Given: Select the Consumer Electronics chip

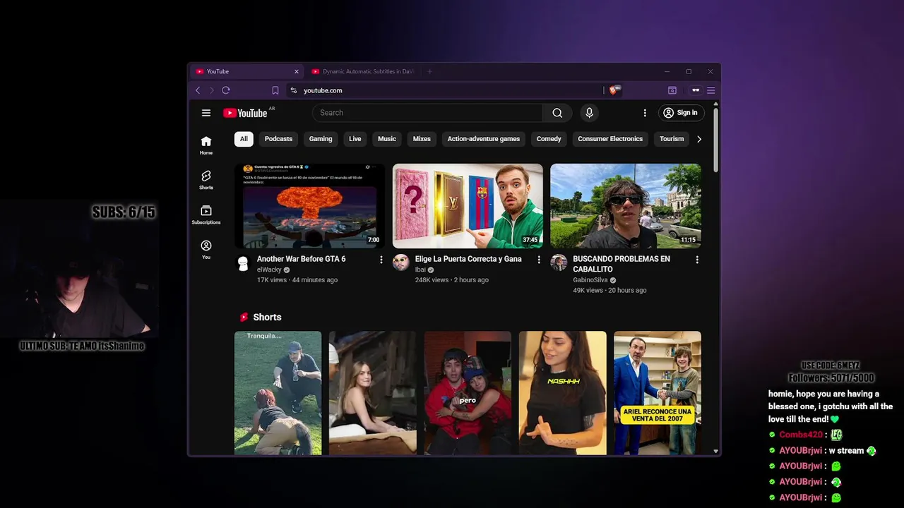Looking at the screenshot, I should [x=610, y=139].
